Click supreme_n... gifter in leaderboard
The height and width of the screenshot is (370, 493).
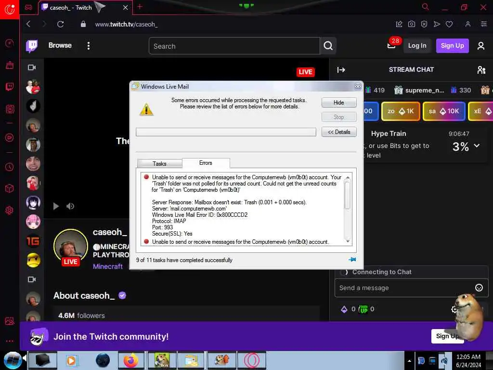point(425,90)
